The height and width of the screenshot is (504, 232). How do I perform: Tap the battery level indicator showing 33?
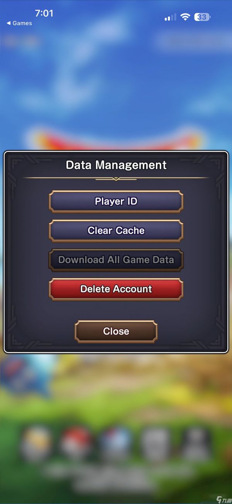coord(202,17)
